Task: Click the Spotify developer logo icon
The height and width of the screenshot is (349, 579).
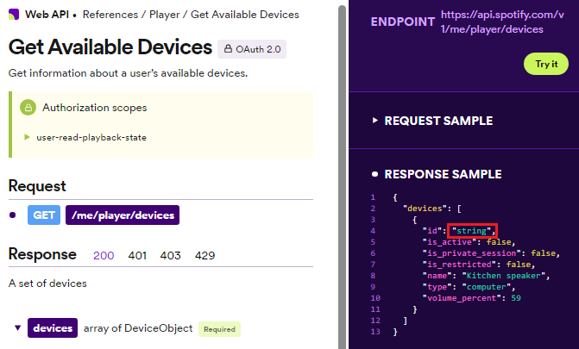Action: coord(14,15)
